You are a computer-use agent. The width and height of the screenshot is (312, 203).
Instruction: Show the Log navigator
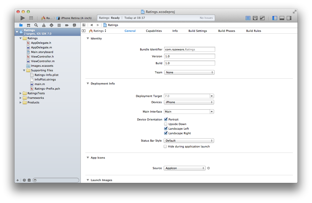tap(74, 25)
